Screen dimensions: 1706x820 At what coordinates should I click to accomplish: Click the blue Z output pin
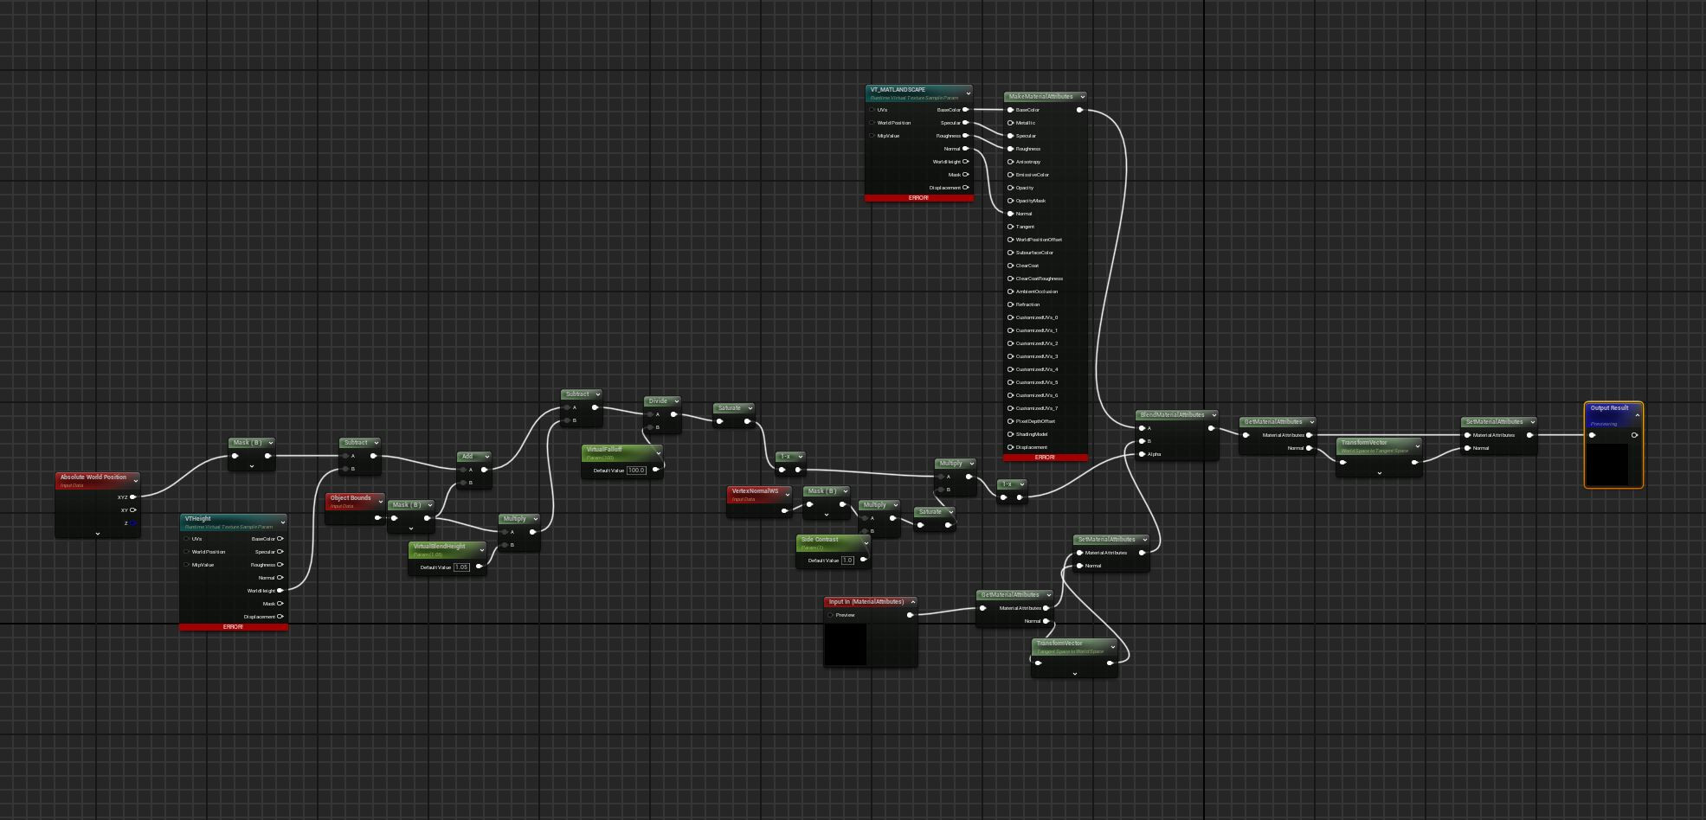pos(132,522)
